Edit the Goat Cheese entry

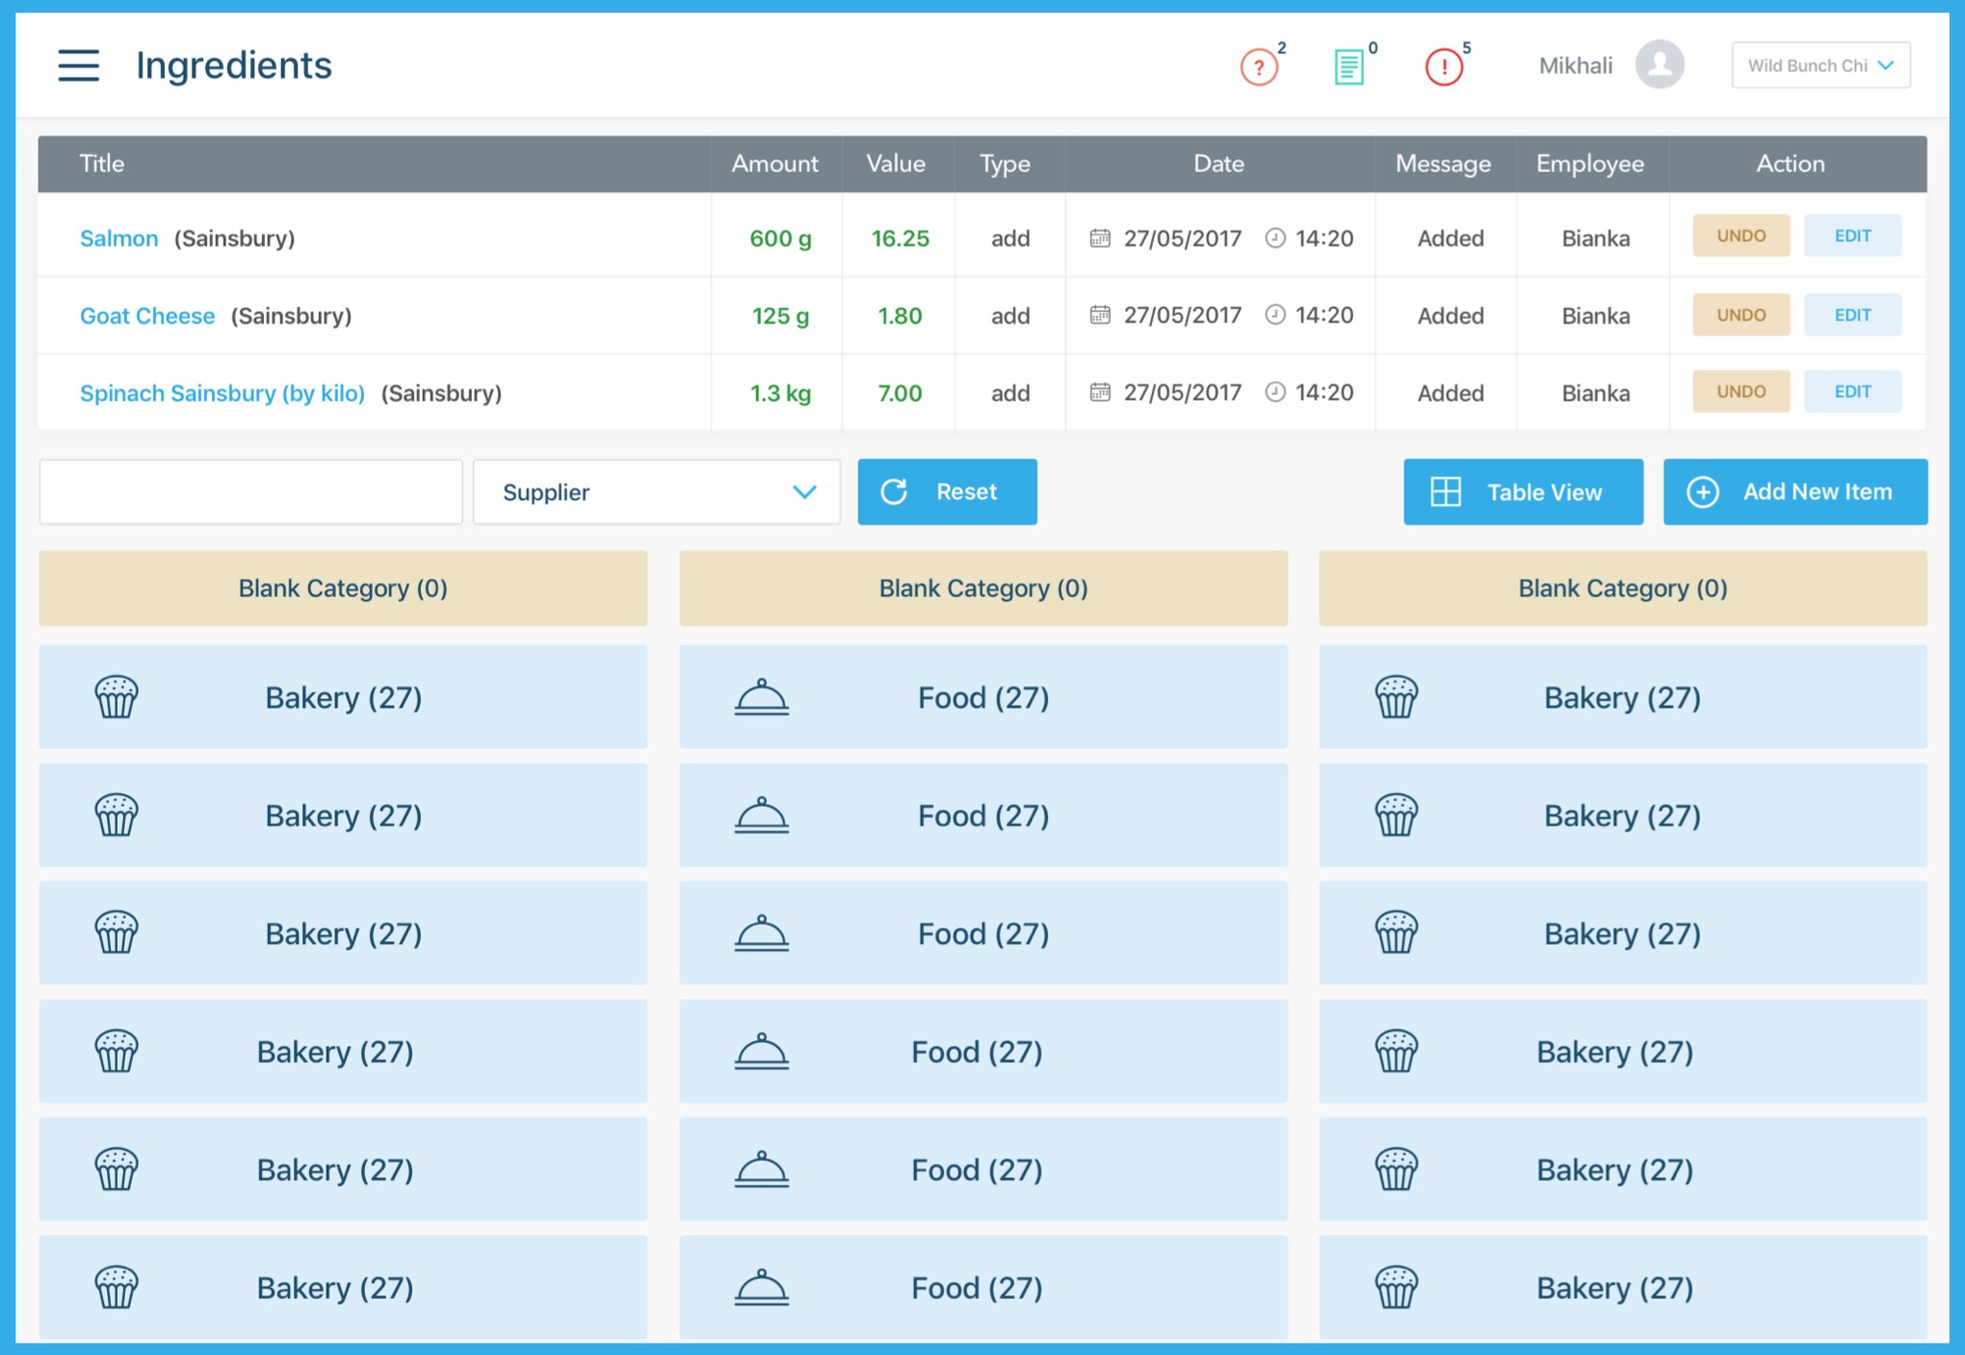(x=1851, y=315)
